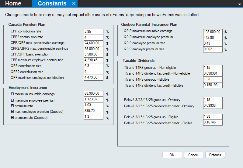The width and height of the screenshot is (243, 168).
Task: Select EI premium rate (Quebec) field
Action: [x=94, y=117]
